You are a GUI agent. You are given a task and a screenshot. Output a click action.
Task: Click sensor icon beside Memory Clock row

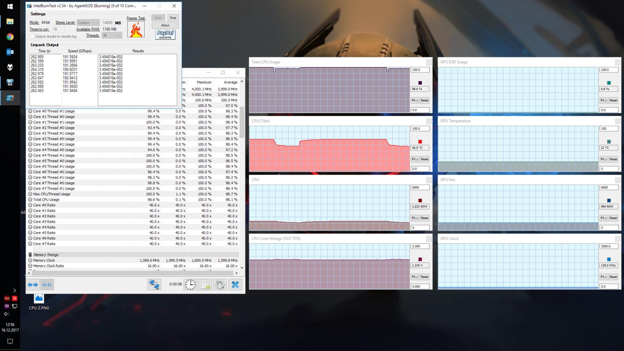[30, 260]
